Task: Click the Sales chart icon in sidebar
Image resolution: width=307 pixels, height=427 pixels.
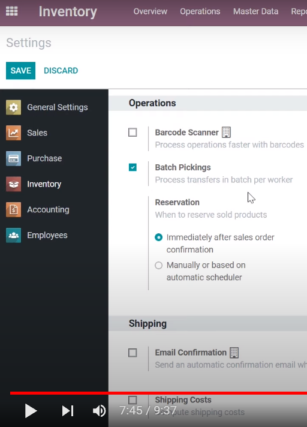Action: [x=13, y=133]
